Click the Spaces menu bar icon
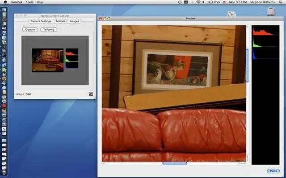This screenshot has height=178, width=286. [x=186, y=2]
